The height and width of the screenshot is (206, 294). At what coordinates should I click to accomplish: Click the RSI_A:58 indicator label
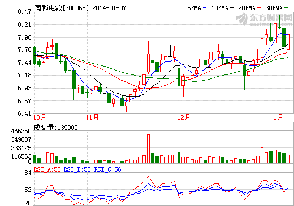tap(47, 169)
